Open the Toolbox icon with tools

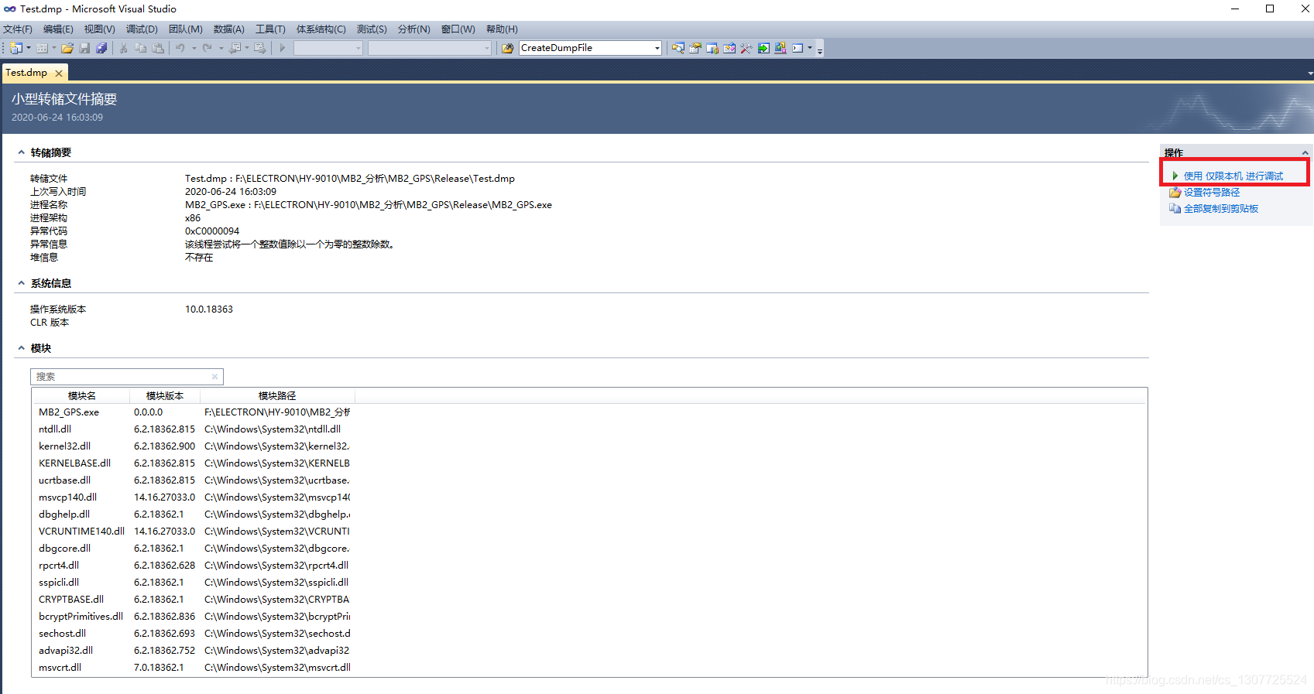(x=746, y=48)
